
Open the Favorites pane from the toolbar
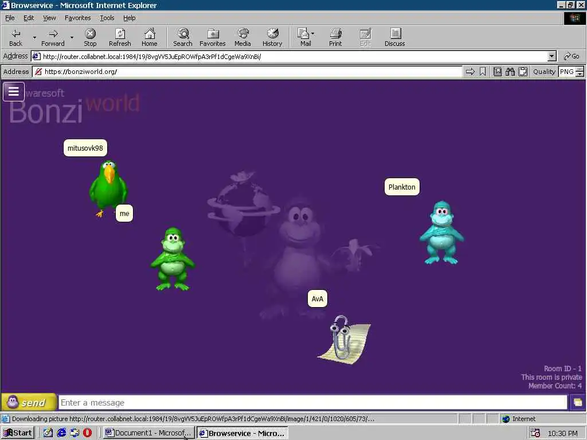coord(212,37)
